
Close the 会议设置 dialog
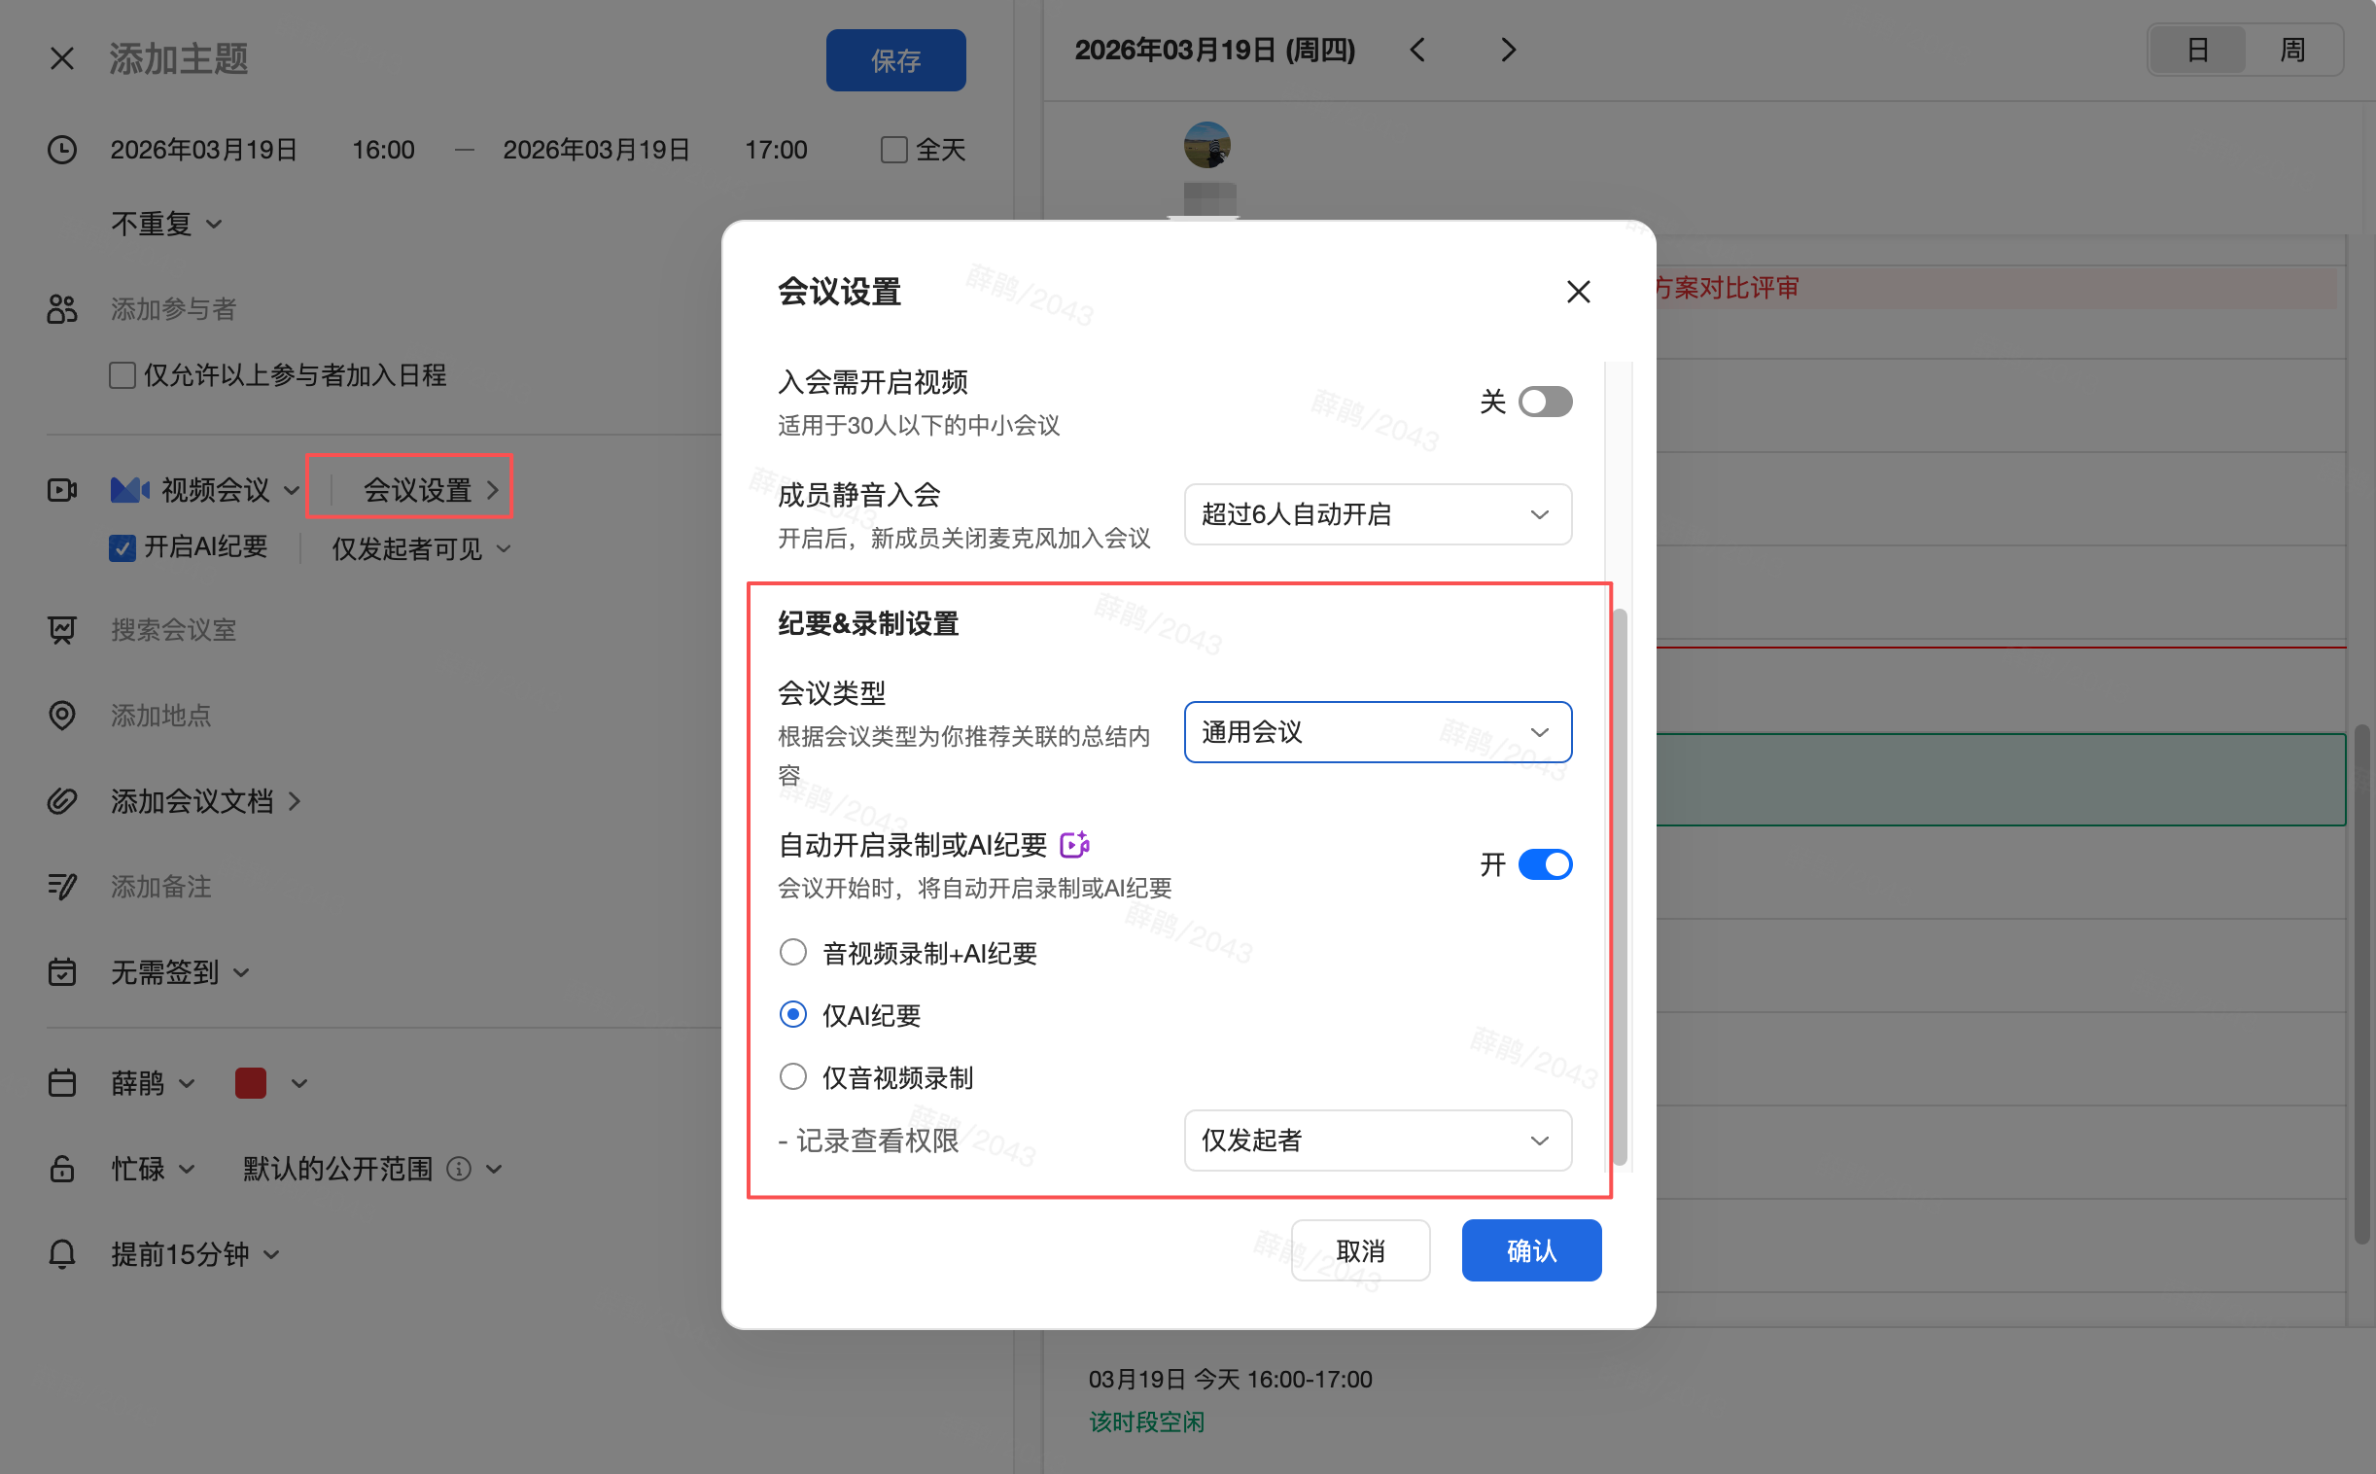[x=1578, y=292]
